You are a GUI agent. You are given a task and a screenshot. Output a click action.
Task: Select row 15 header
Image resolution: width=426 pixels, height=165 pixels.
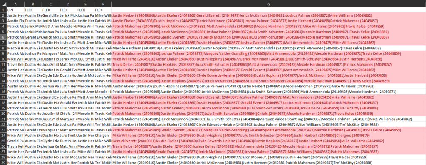[x=3, y=86]
